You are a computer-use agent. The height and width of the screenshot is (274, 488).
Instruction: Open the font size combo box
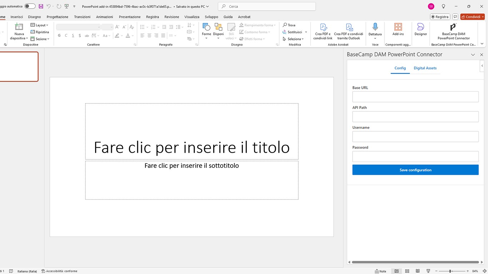[x=107, y=27]
